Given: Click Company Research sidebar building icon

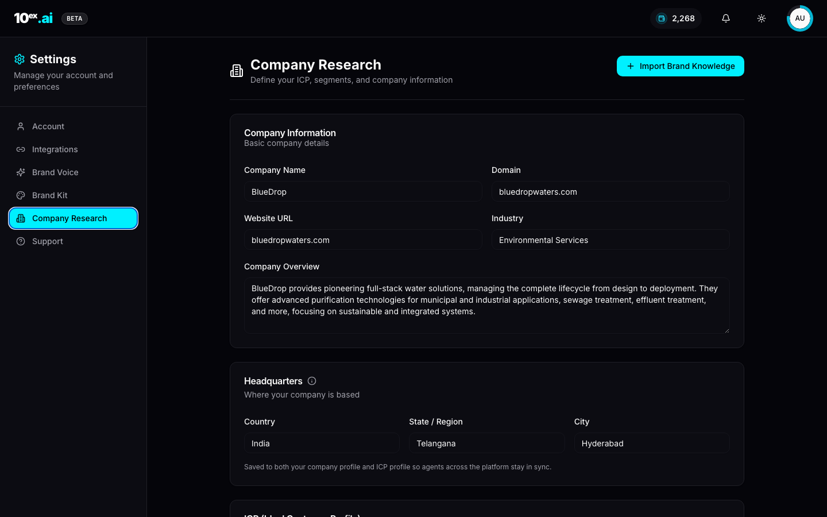Looking at the screenshot, I should [21, 218].
